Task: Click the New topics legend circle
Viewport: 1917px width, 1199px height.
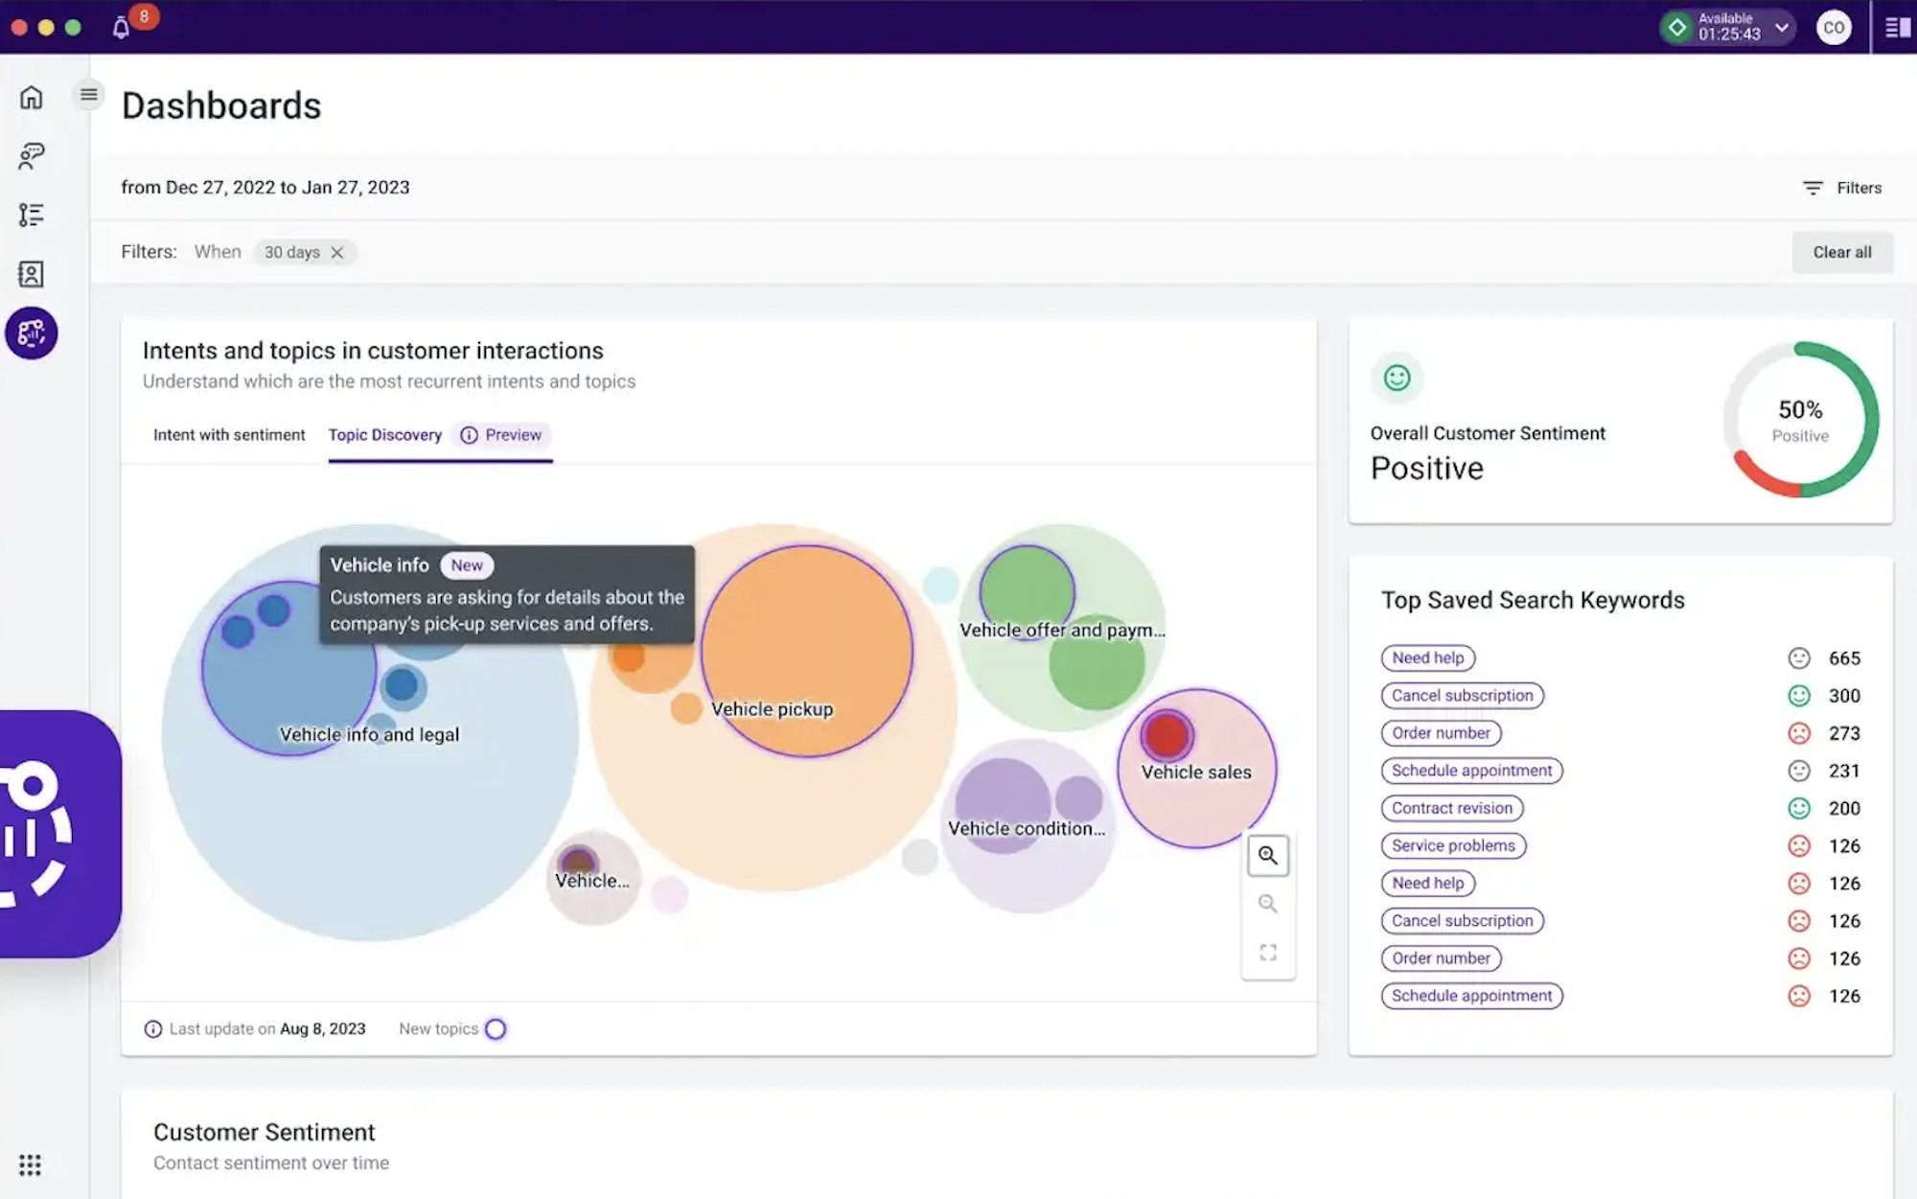Action: 496,1028
